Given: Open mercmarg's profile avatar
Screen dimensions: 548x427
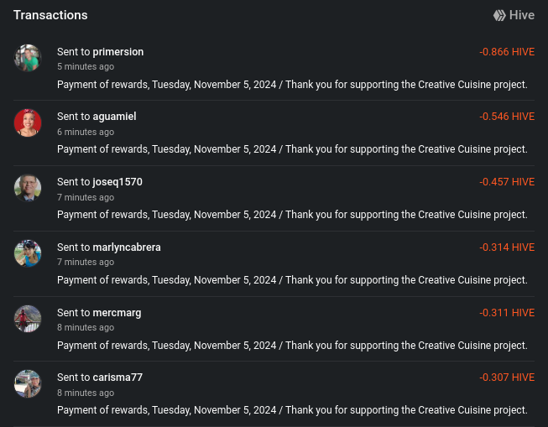Looking at the screenshot, I should 28,319.
